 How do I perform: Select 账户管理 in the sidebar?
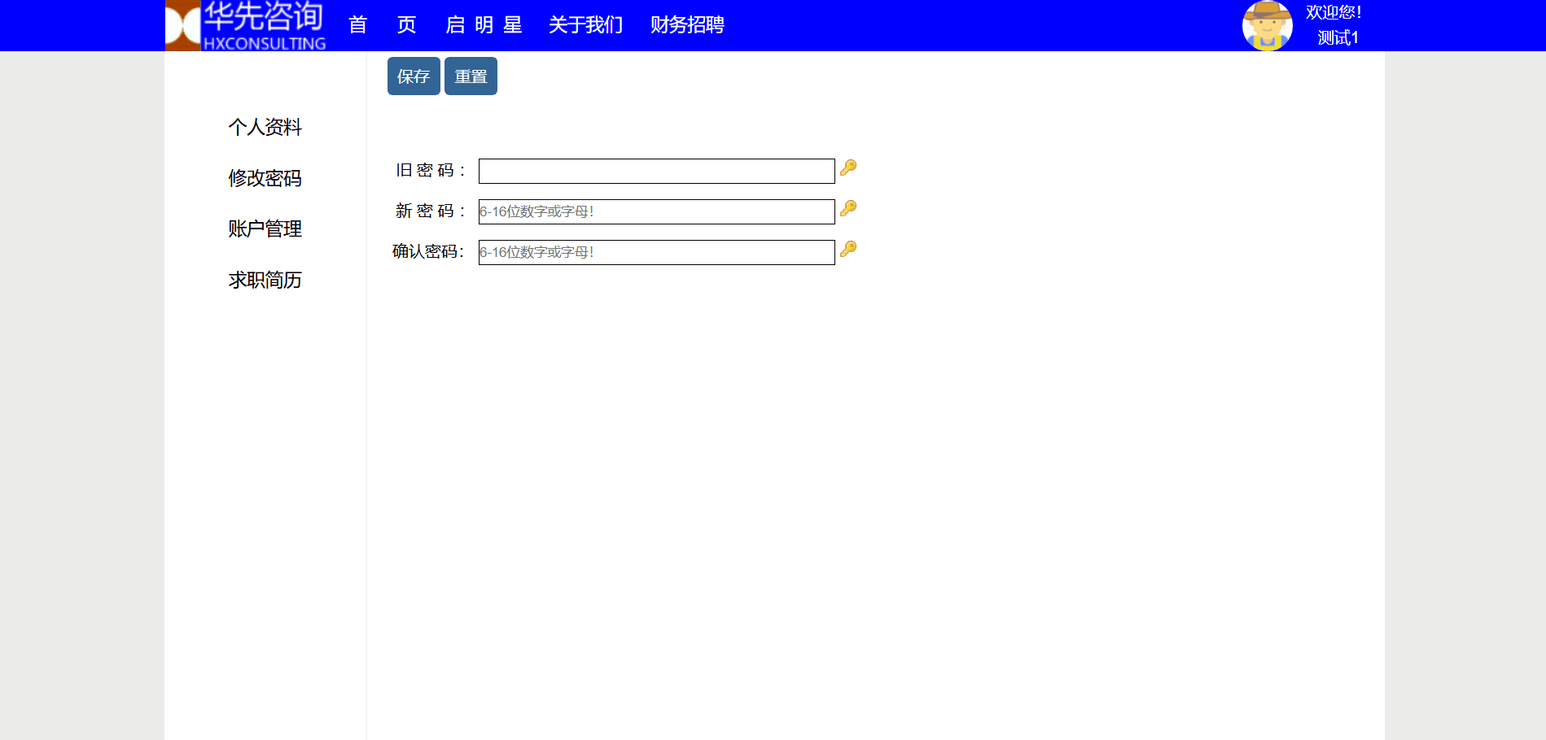pyautogui.click(x=265, y=229)
